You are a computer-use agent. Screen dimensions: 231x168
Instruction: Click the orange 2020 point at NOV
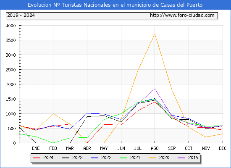click(206, 137)
